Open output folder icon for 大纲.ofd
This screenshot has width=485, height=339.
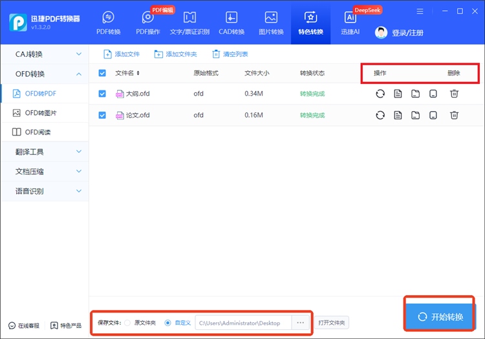[x=415, y=94]
